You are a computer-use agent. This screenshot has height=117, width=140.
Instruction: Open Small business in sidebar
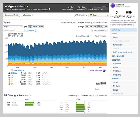point(124,82)
